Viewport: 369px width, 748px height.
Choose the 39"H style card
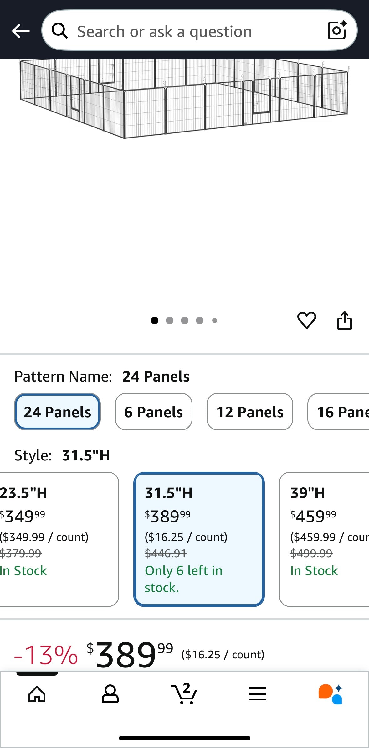[x=324, y=539]
